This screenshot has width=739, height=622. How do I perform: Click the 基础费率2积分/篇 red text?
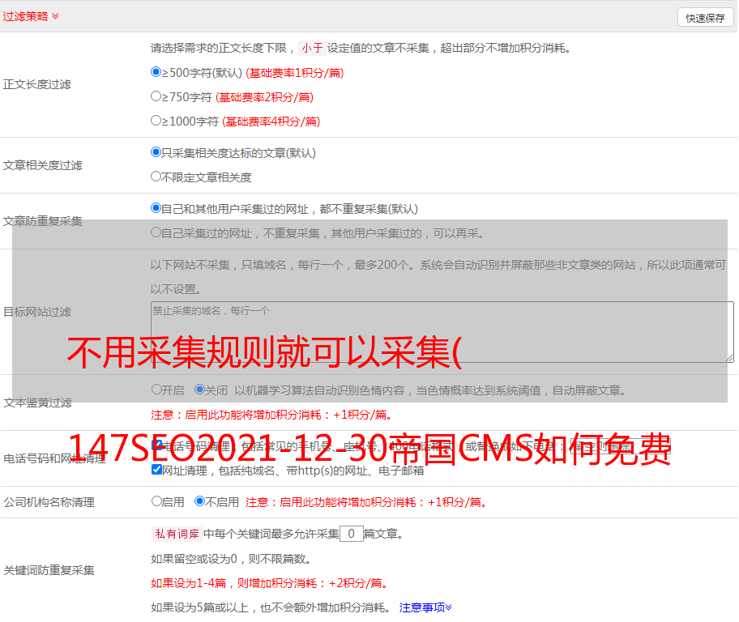click(264, 97)
